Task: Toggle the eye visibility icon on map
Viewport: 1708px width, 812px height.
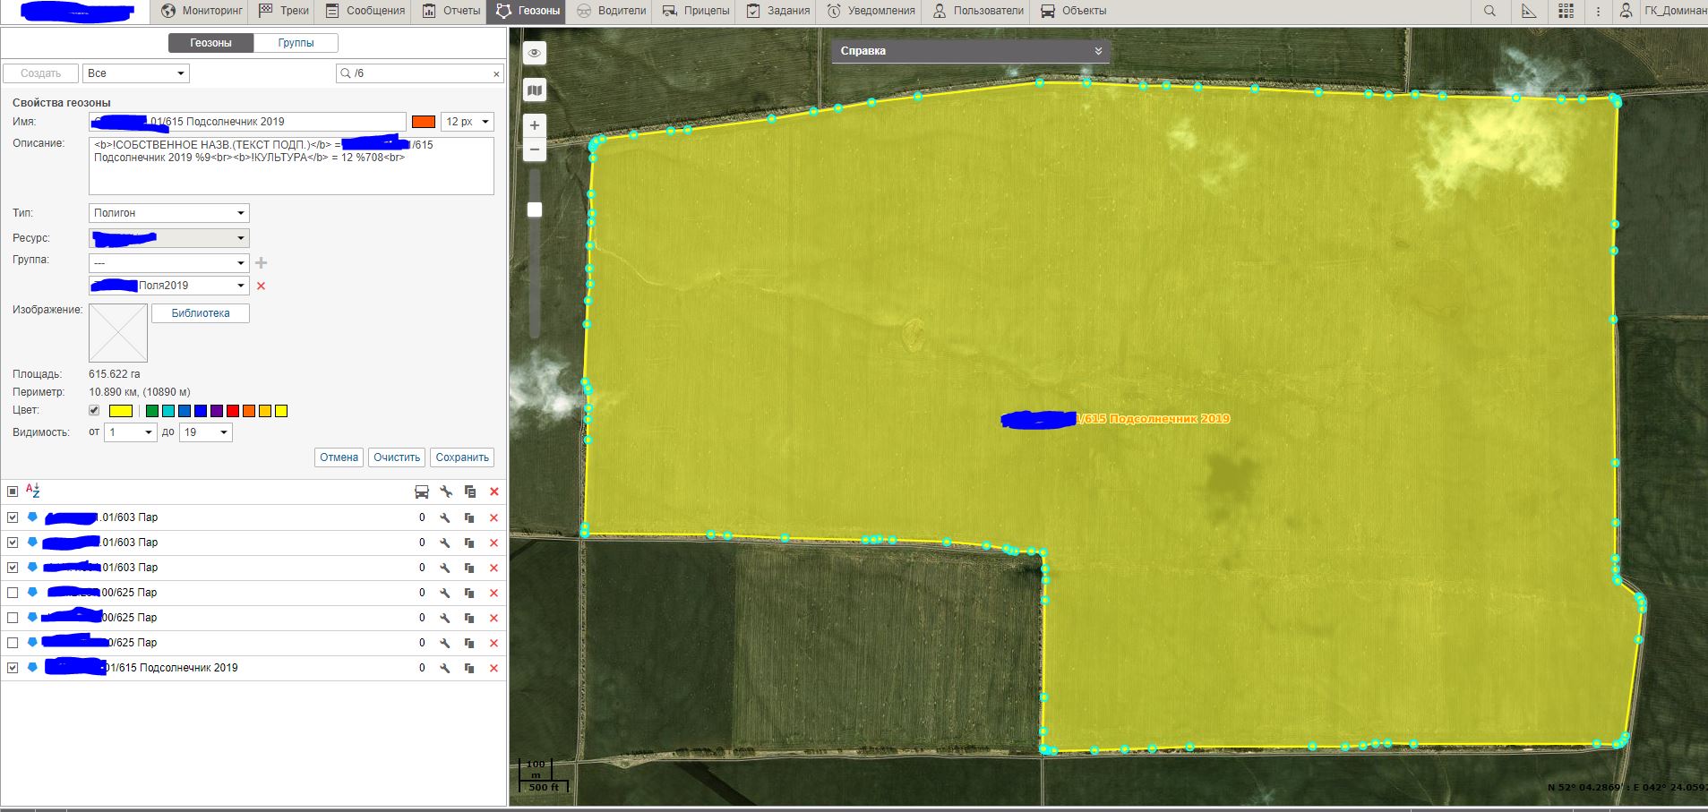Action: pos(535,53)
